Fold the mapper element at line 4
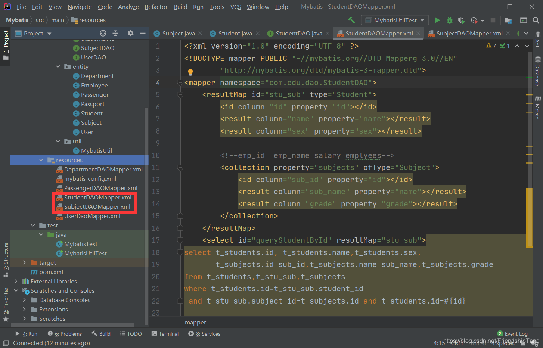This screenshot has height=348, width=543. point(180,83)
